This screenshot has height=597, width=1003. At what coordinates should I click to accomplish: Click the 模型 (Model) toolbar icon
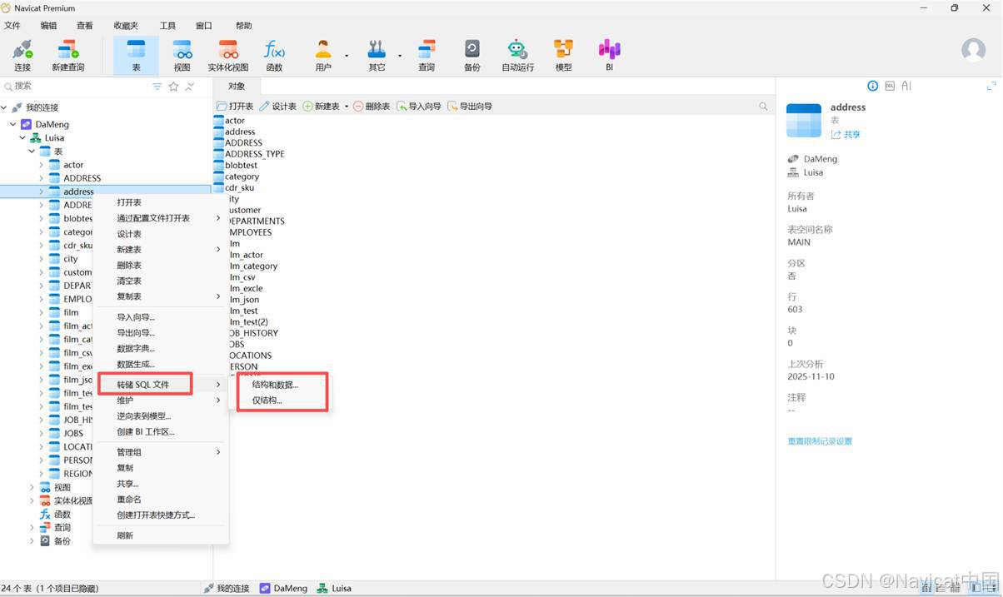[564, 56]
